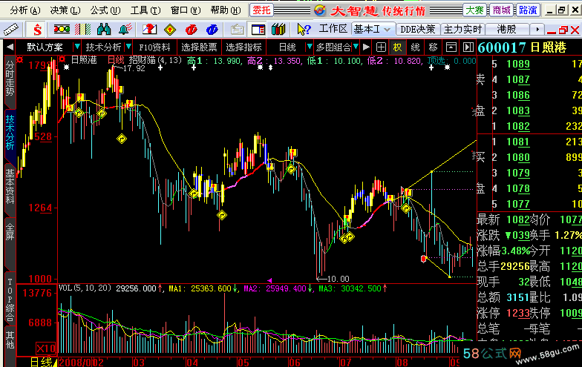Click the DDE决策 button
This screenshot has width=582, height=367.
[417, 29]
